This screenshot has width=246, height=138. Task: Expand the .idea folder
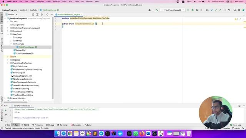click(x=8, y=21)
